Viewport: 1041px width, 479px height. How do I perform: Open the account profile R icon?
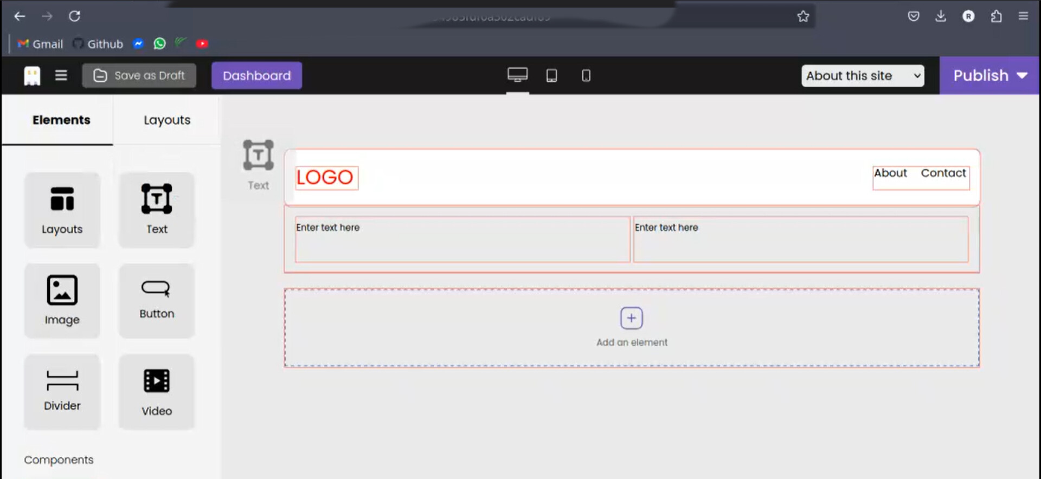968,16
